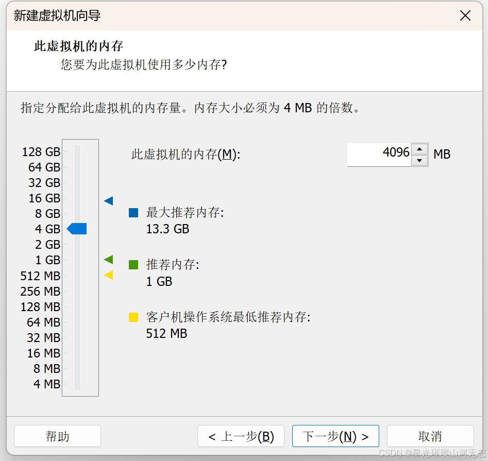Click the 256 MB scale label
The height and width of the screenshot is (461, 488).
pyautogui.click(x=40, y=292)
